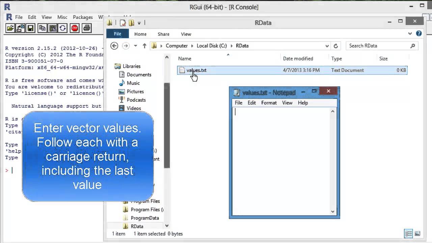Image resolution: width=432 pixels, height=243 pixels.
Task: Click Notepad scroll down arrow
Action: (x=333, y=212)
